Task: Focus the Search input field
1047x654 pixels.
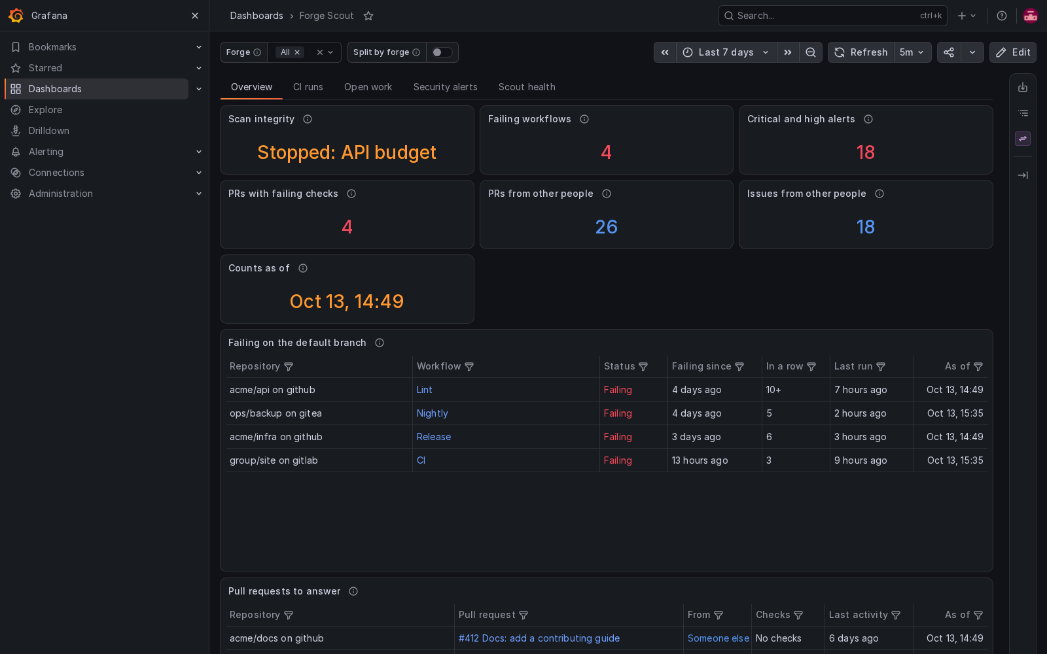Action: pyautogui.click(x=833, y=16)
